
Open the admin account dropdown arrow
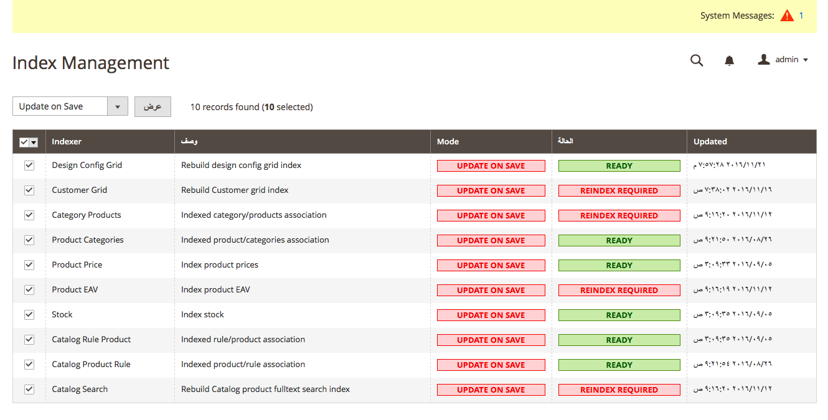806,60
